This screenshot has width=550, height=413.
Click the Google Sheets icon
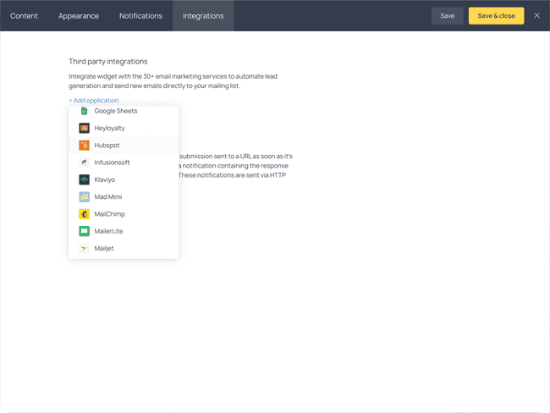pos(84,111)
